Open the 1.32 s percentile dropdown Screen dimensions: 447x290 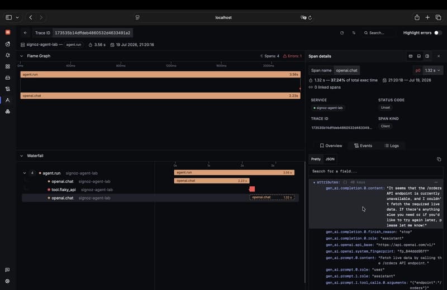(432, 70)
